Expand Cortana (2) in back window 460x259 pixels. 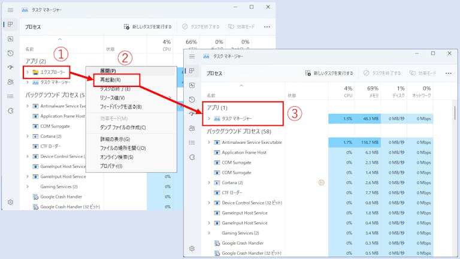(x=28, y=136)
